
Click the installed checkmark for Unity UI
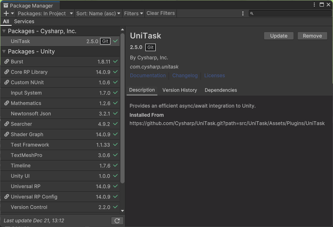115,176
